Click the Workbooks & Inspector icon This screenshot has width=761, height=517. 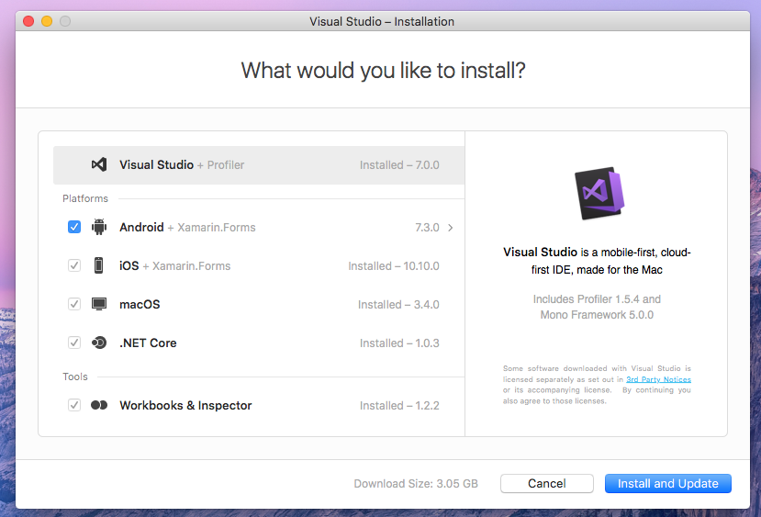tap(99, 406)
